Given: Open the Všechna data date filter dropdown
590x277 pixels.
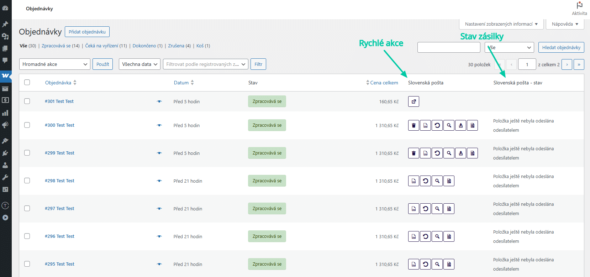Looking at the screenshot, I should (x=139, y=64).
